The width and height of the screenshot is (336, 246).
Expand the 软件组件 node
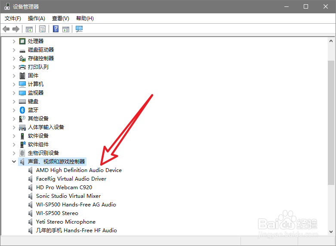(14, 145)
